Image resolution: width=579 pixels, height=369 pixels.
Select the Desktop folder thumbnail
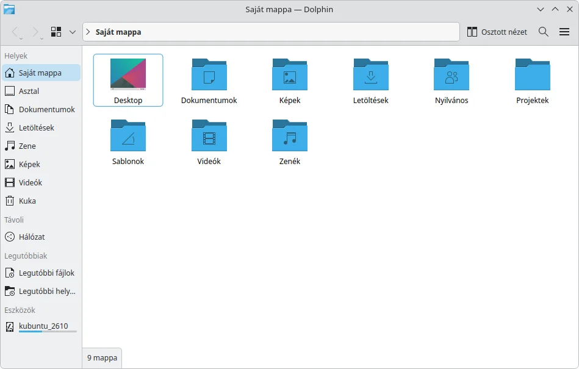click(128, 74)
